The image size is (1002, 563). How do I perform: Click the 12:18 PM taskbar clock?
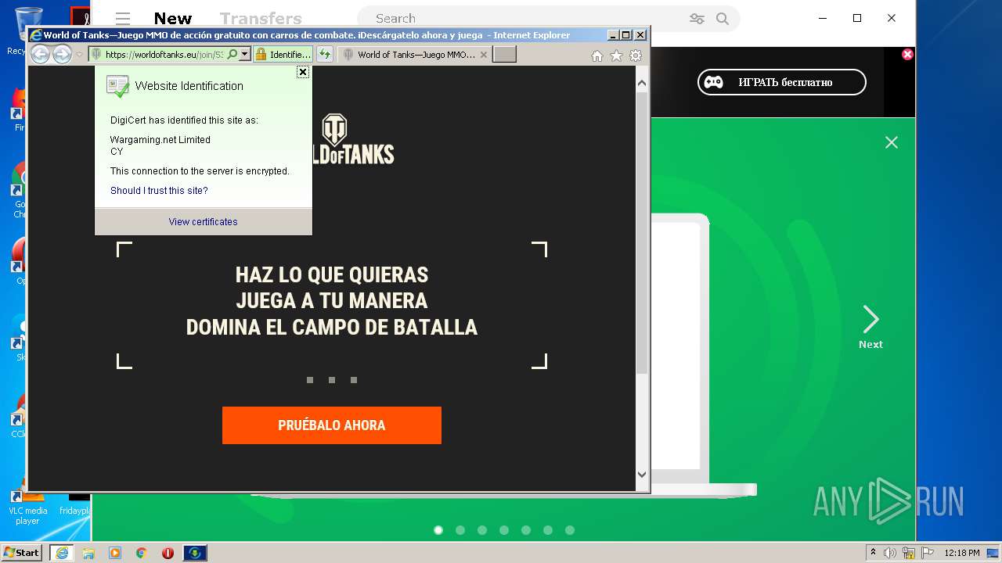[x=961, y=553]
